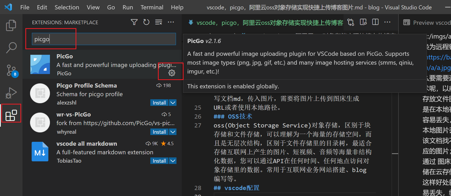Select the wr-vs-PicGo extension title
This screenshot has width=451, height=196.
pyautogui.click(x=73, y=114)
